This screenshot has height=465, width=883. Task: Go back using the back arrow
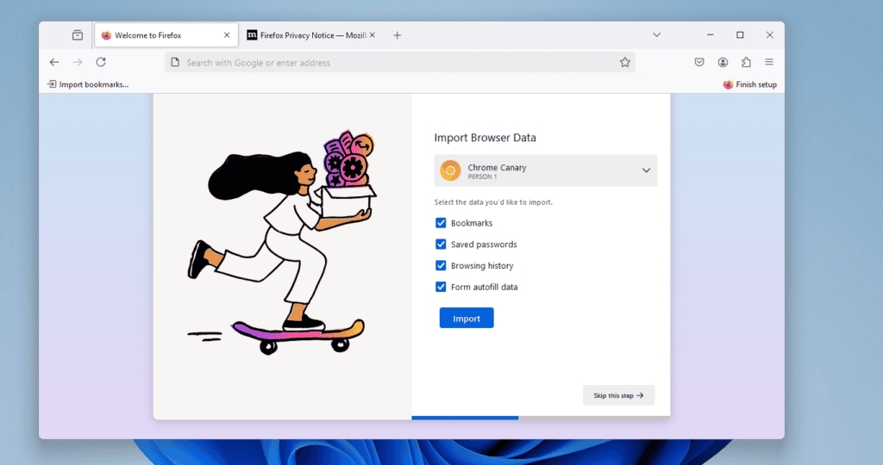pos(54,62)
